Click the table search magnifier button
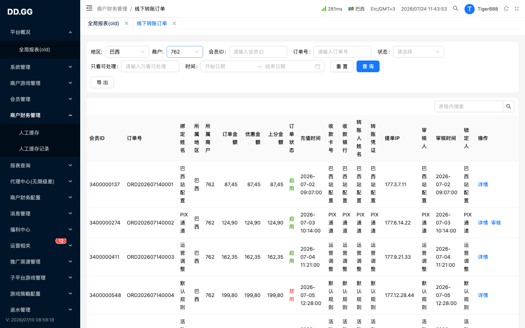Viewport: 525px width, 328px height. click(x=509, y=106)
